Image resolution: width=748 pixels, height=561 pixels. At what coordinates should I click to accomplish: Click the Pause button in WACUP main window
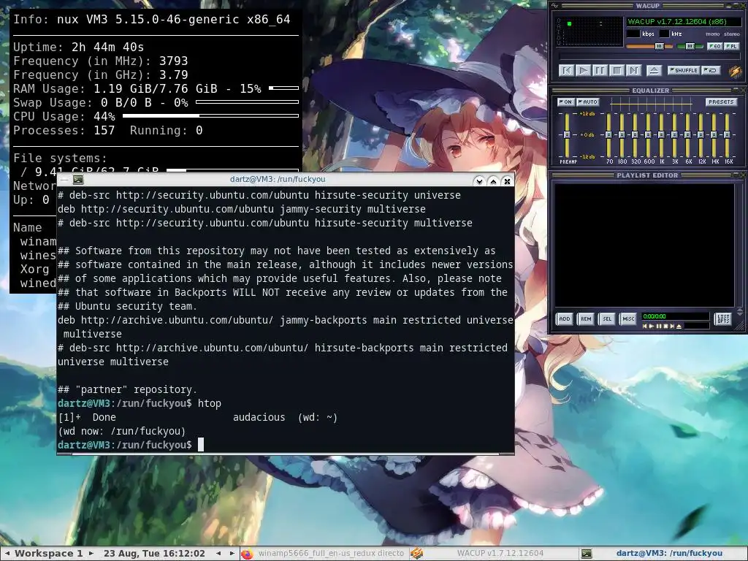coord(600,70)
